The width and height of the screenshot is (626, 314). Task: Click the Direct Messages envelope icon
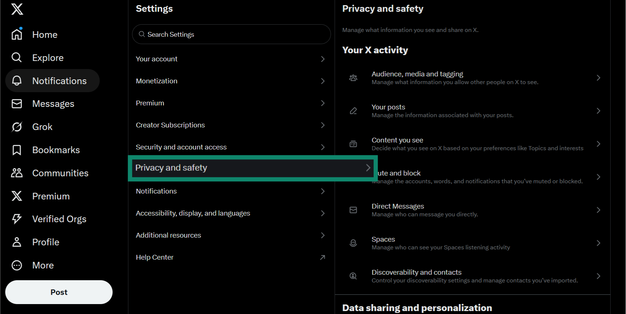click(353, 210)
